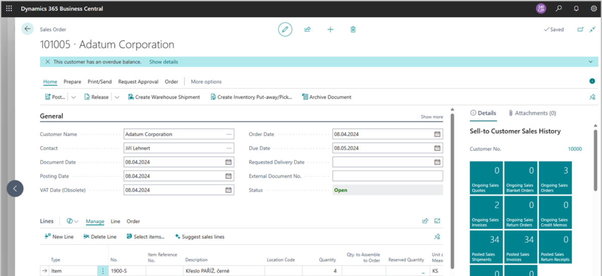Viewport: 602px width, 276px height.
Task: Click the trash delete icon
Action: click(353, 30)
